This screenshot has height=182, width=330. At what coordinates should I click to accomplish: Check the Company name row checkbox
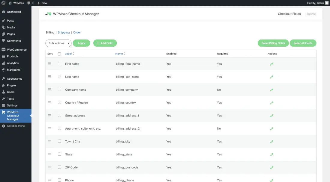tap(60, 90)
